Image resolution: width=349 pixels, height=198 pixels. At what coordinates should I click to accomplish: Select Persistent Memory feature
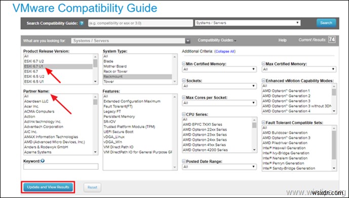tap(137, 117)
